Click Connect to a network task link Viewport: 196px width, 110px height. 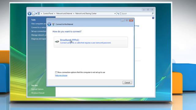point(39,28)
